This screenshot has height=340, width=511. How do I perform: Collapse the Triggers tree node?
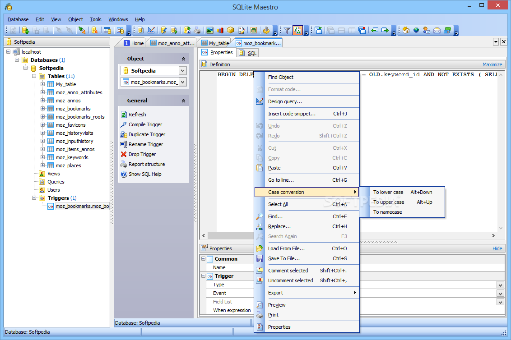[x=34, y=198]
